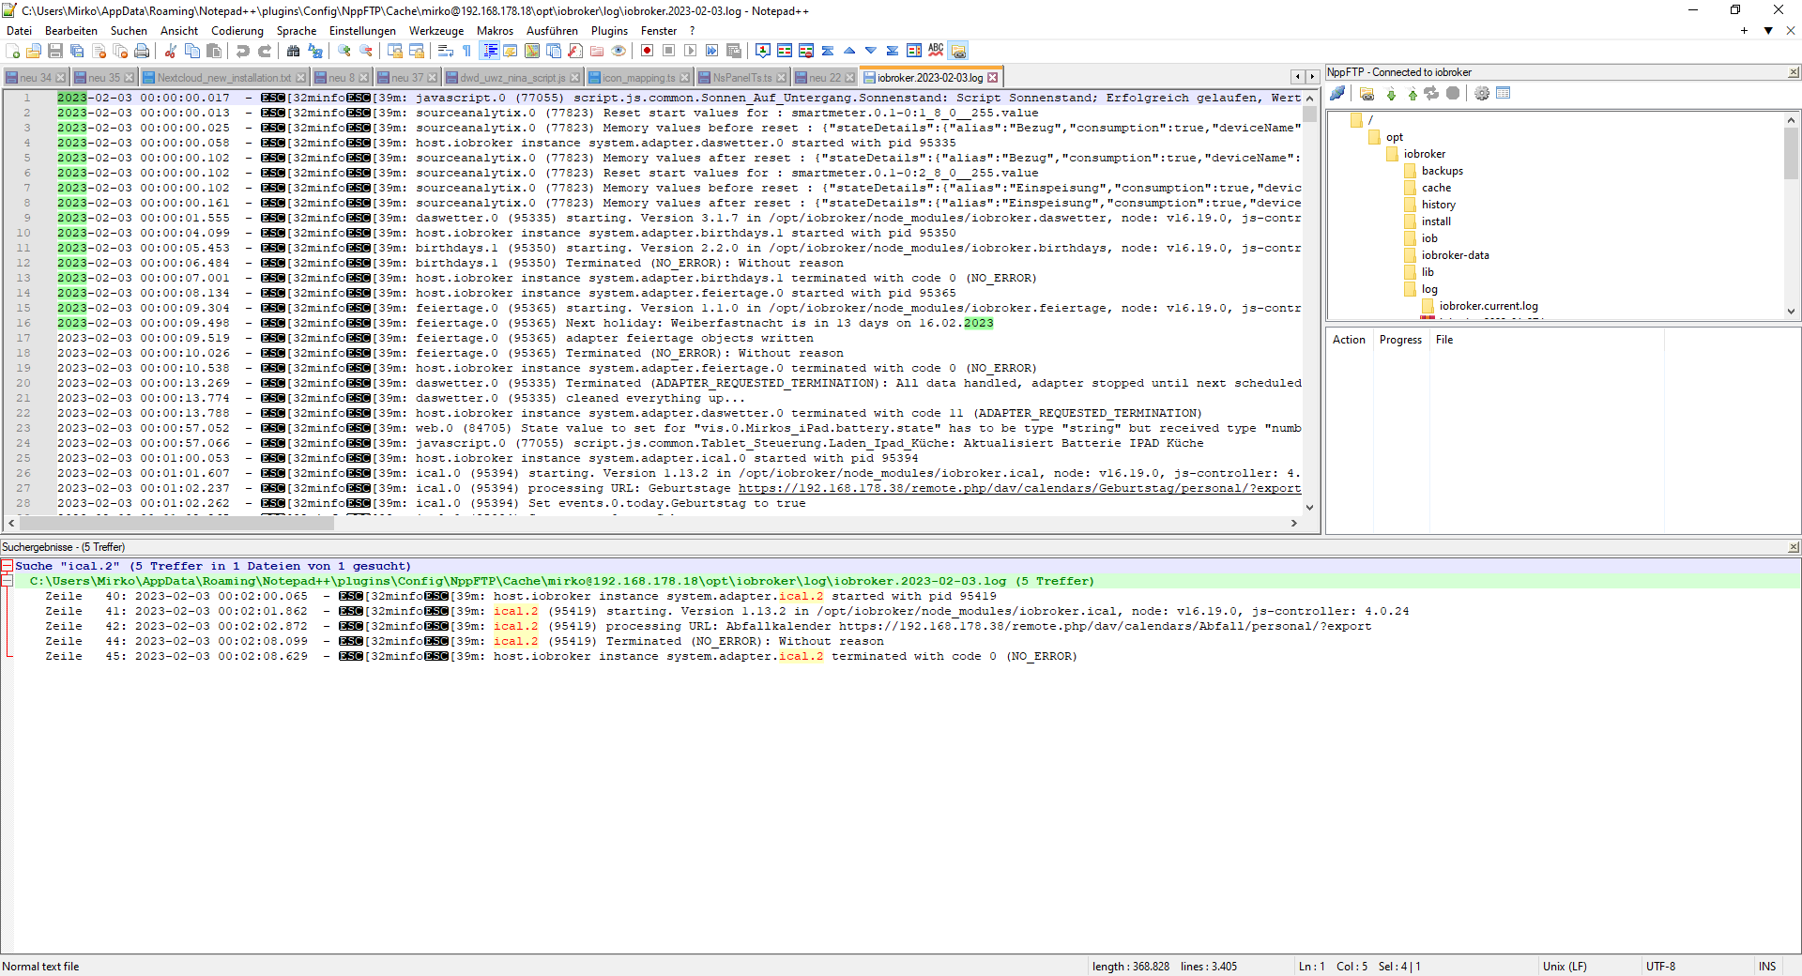Open NppFTP settings gear icon

pos(1482,93)
